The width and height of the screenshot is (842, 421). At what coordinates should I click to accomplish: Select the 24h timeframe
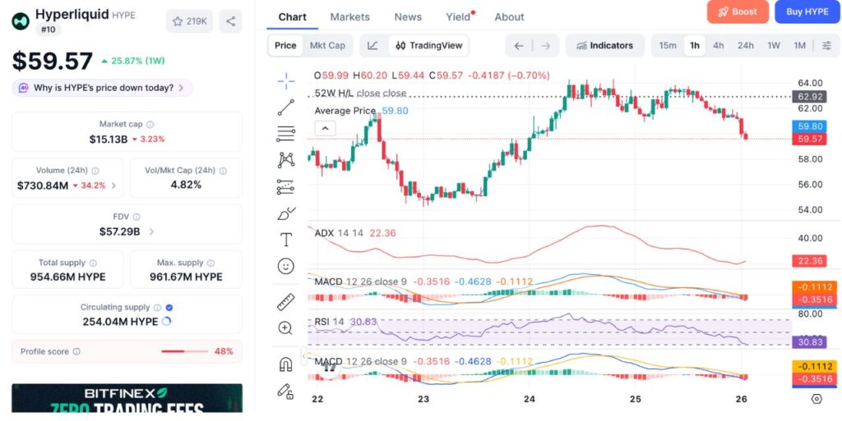[745, 45]
